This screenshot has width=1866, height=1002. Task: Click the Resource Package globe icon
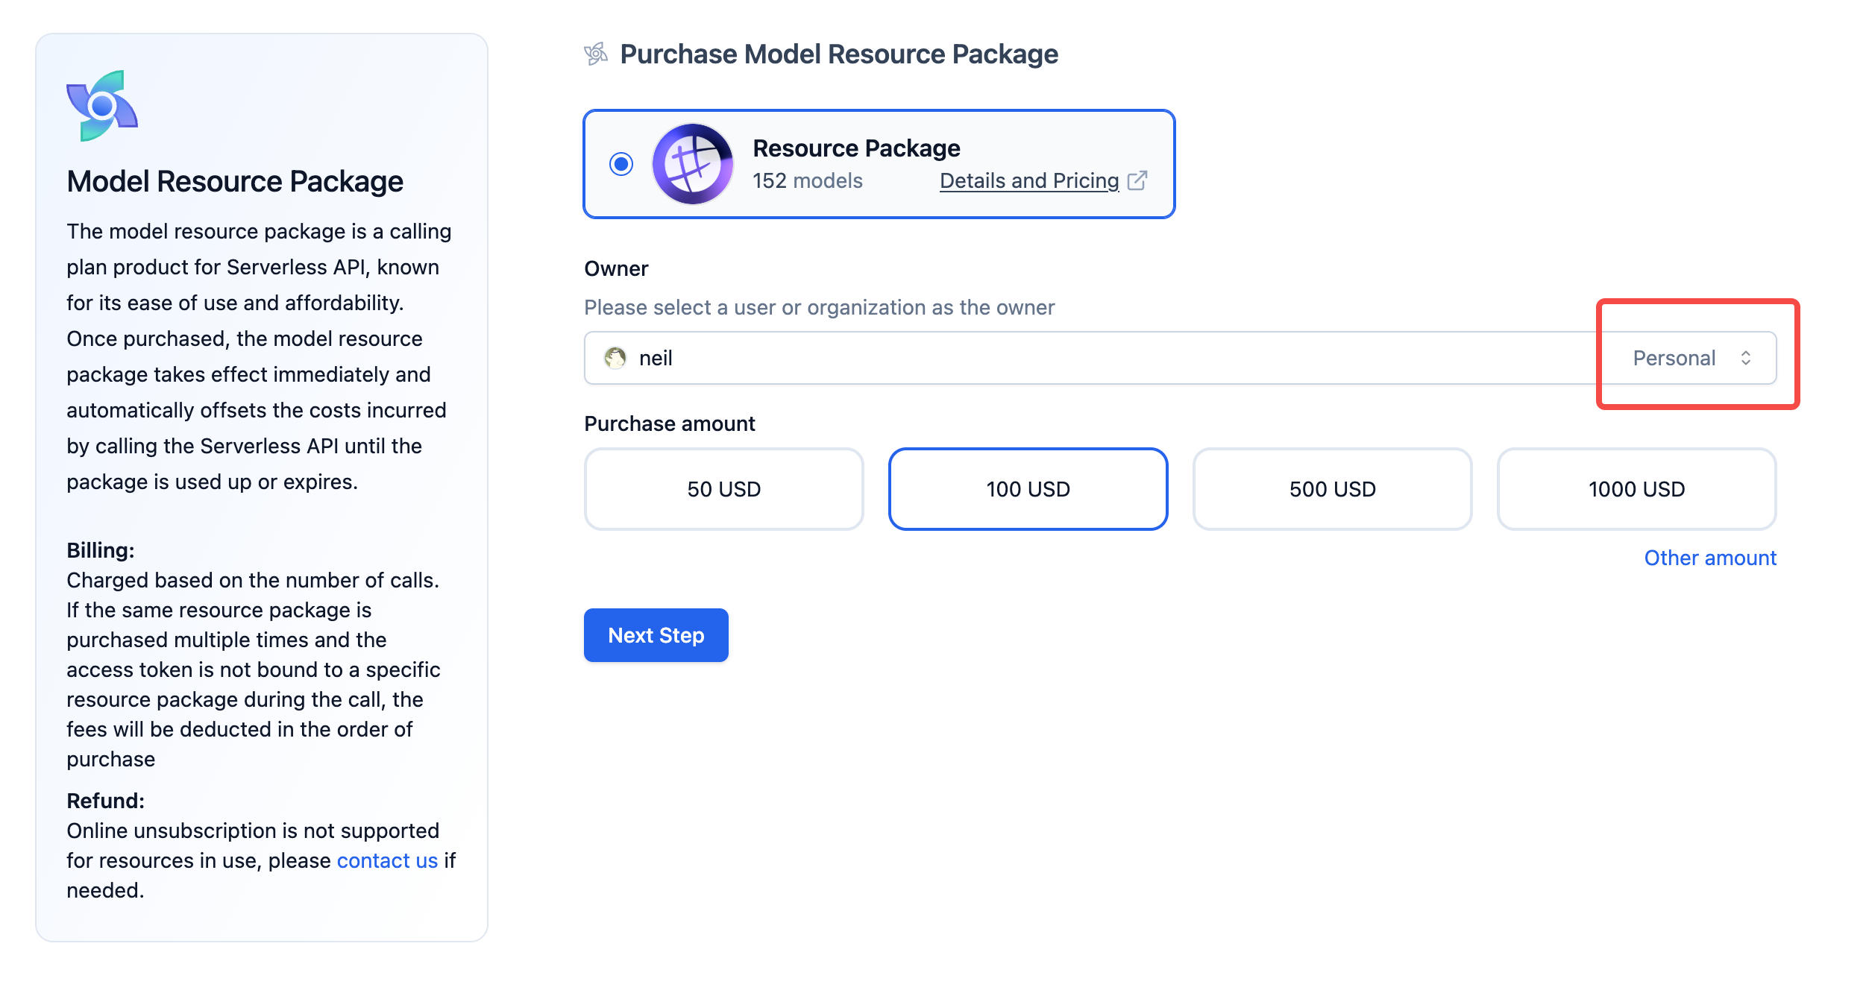click(x=692, y=164)
